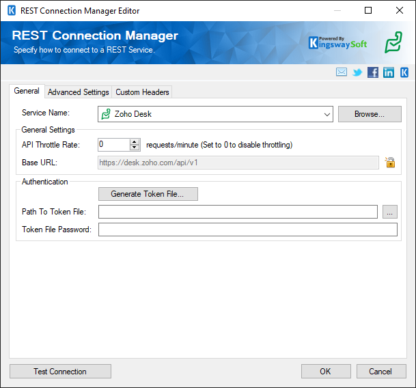The width and height of the screenshot is (416, 388).
Task: Click the 'Base URL:' label
Action: (40, 163)
